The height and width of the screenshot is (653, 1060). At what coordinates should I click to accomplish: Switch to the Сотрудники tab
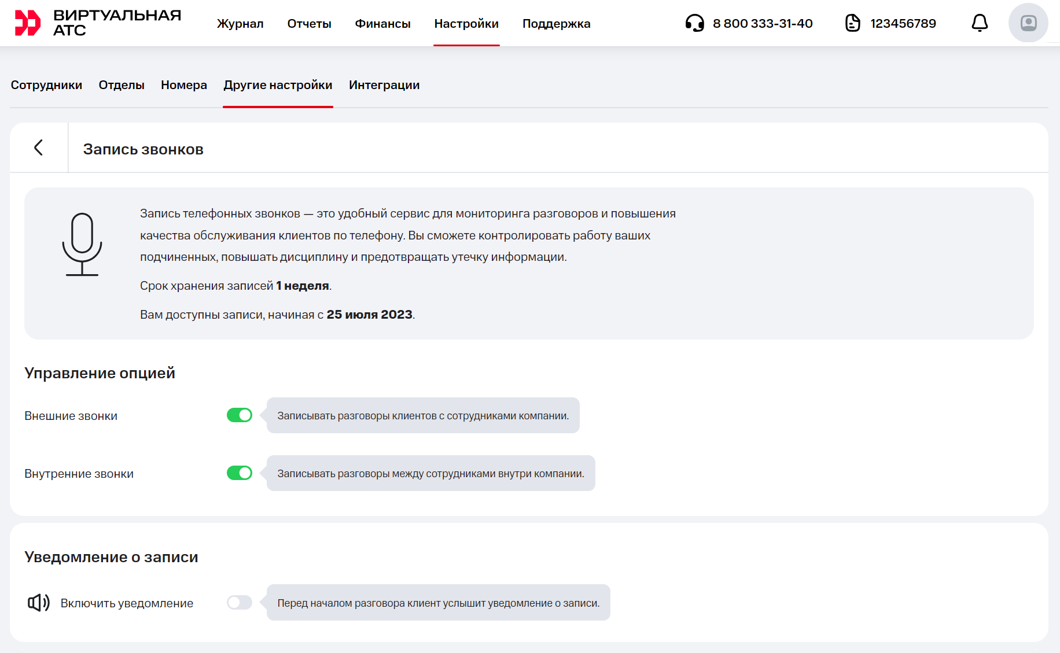click(x=46, y=85)
